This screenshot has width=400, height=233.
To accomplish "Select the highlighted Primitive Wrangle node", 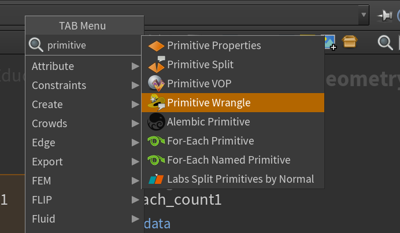I will pos(232,102).
